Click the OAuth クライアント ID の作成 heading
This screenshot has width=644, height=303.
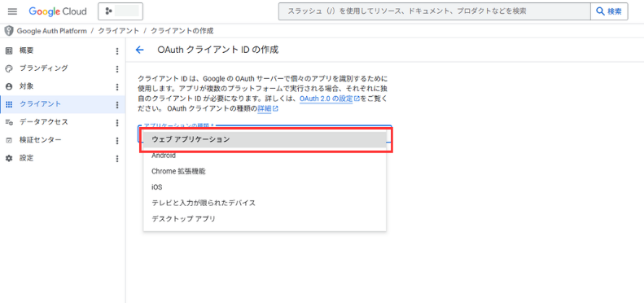pyautogui.click(x=218, y=50)
